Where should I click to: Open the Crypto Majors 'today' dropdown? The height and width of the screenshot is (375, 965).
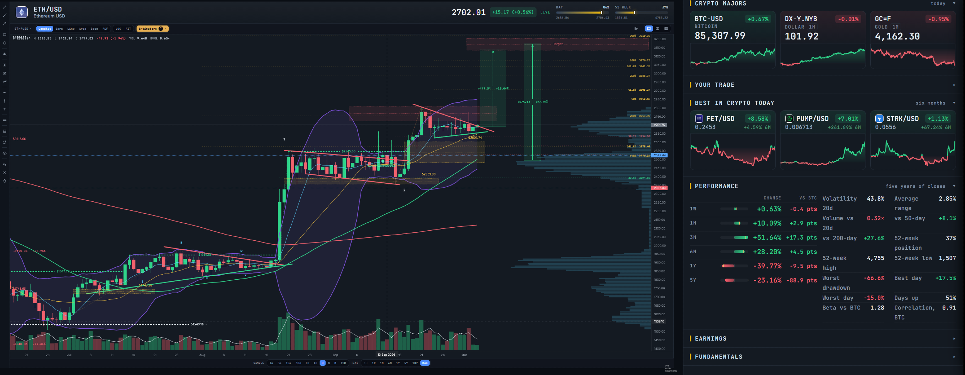coord(943,3)
